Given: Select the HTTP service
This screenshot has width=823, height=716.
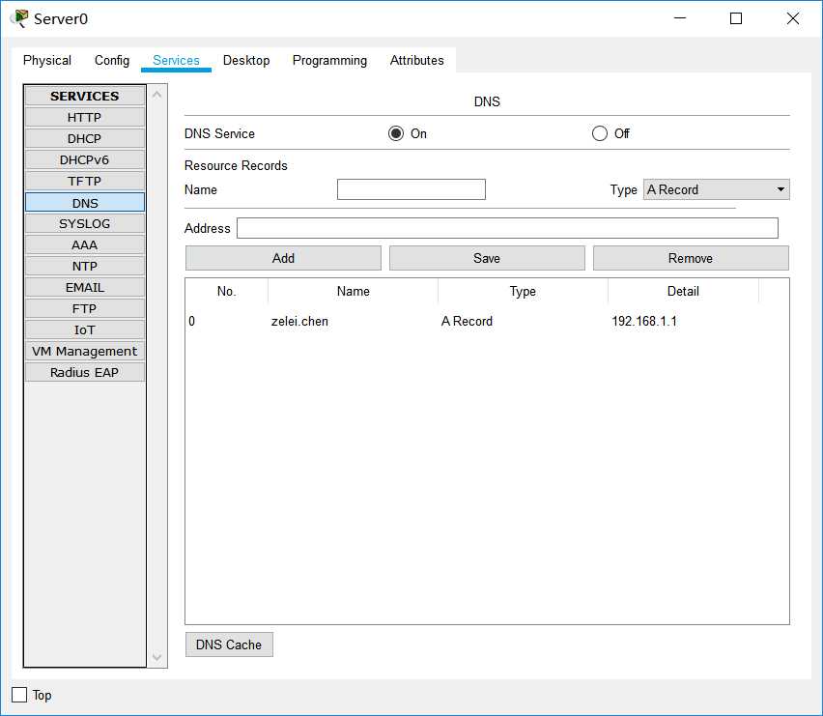Looking at the screenshot, I should pyautogui.click(x=84, y=117).
